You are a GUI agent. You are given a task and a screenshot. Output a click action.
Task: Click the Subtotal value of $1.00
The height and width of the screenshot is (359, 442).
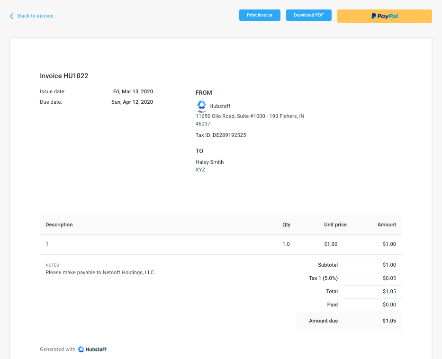[x=389, y=265]
